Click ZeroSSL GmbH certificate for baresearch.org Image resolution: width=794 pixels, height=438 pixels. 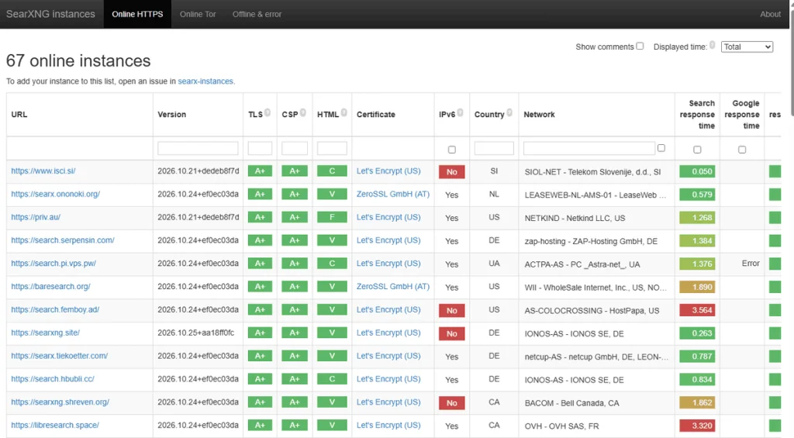click(393, 287)
